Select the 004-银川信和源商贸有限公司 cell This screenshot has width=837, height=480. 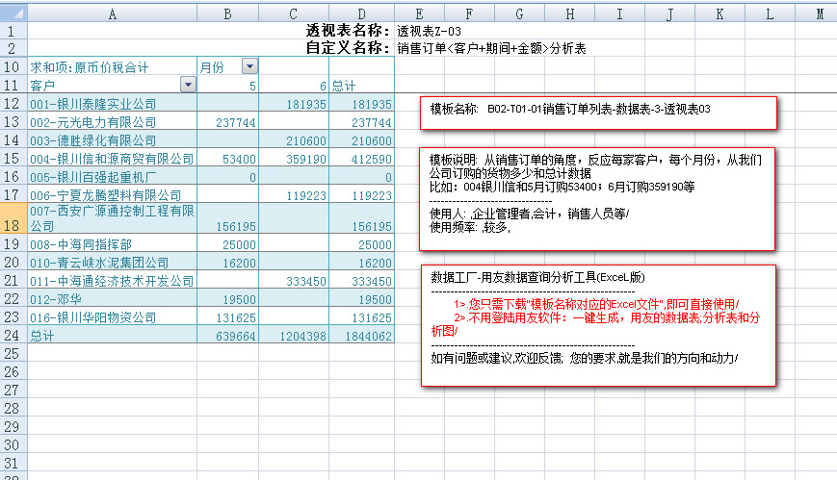tap(112, 159)
